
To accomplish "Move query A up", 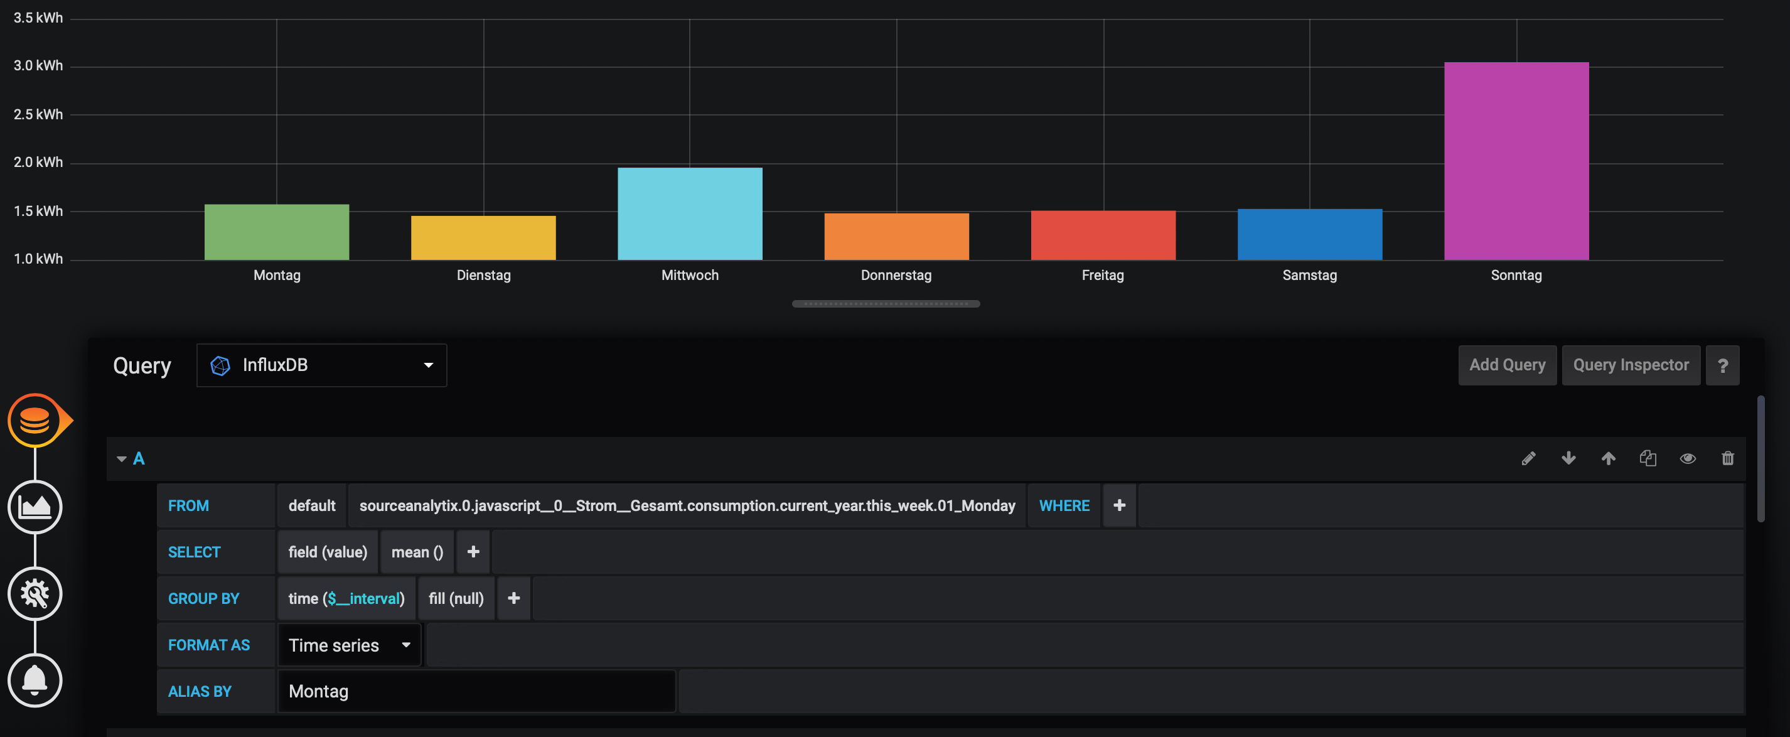I will tap(1608, 458).
